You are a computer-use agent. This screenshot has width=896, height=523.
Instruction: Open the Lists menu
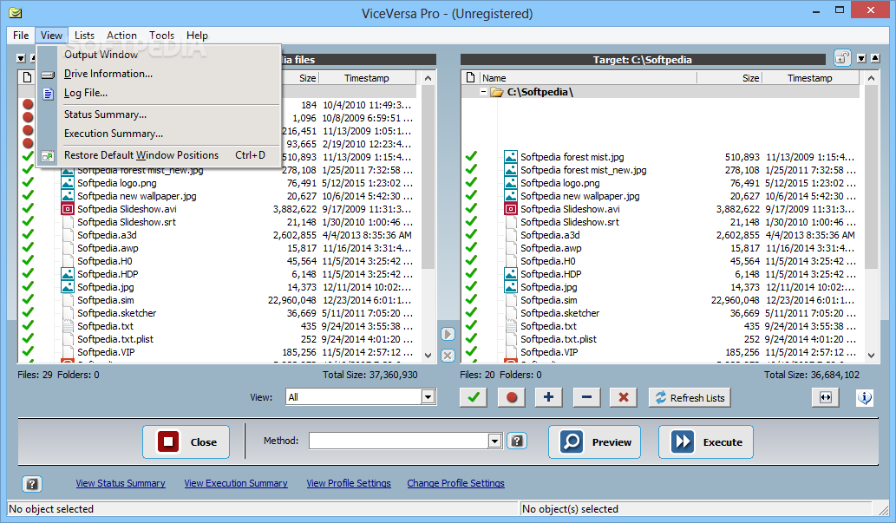pos(85,36)
